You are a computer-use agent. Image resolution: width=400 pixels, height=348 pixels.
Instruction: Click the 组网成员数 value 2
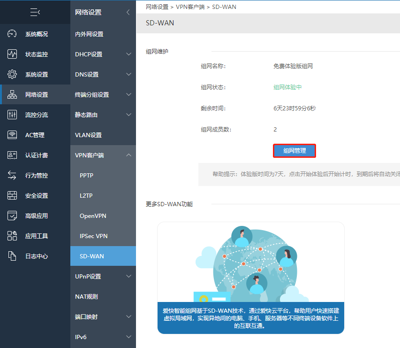(275, 130)
